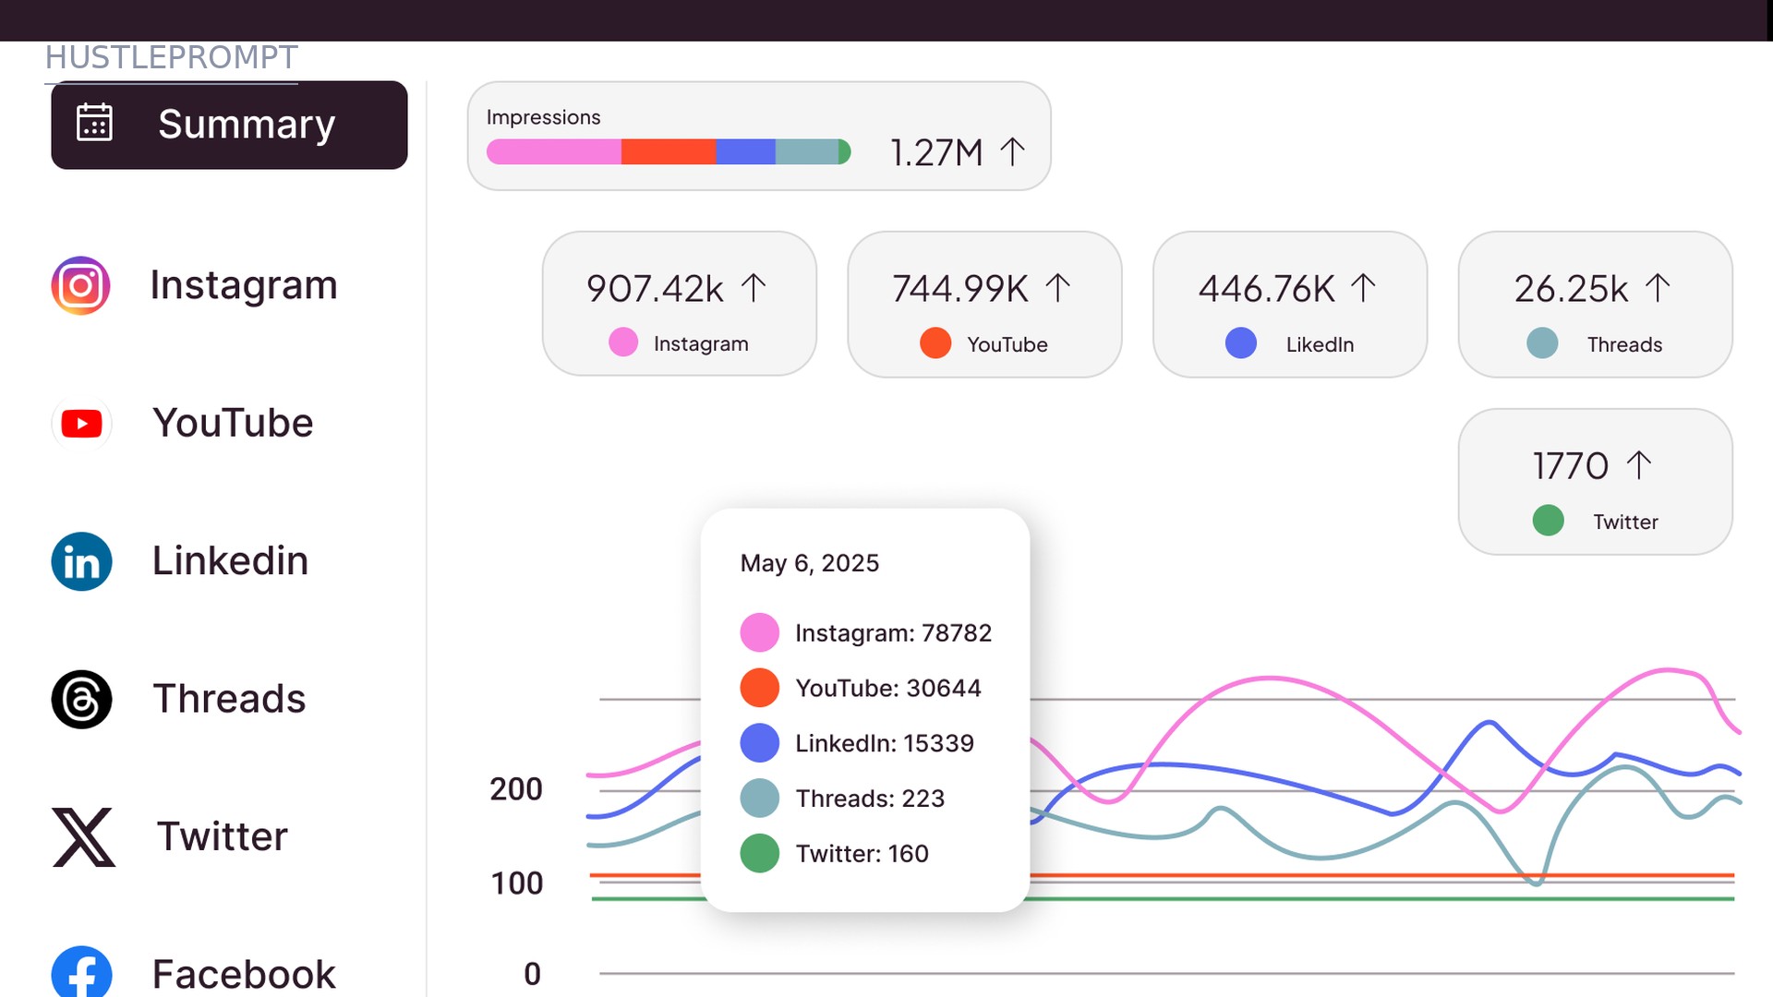Click the blue LinkedIn segment of impressions bar
Screen dimensions: 1773x997
[x=746, y=151]
